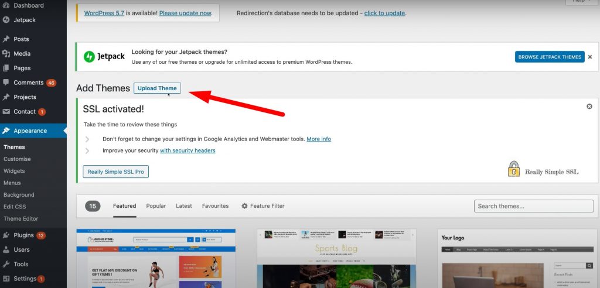The width and height of the screenshot is (600, 288).
Task: Open the Widgets submenu item
Action: 14,171
